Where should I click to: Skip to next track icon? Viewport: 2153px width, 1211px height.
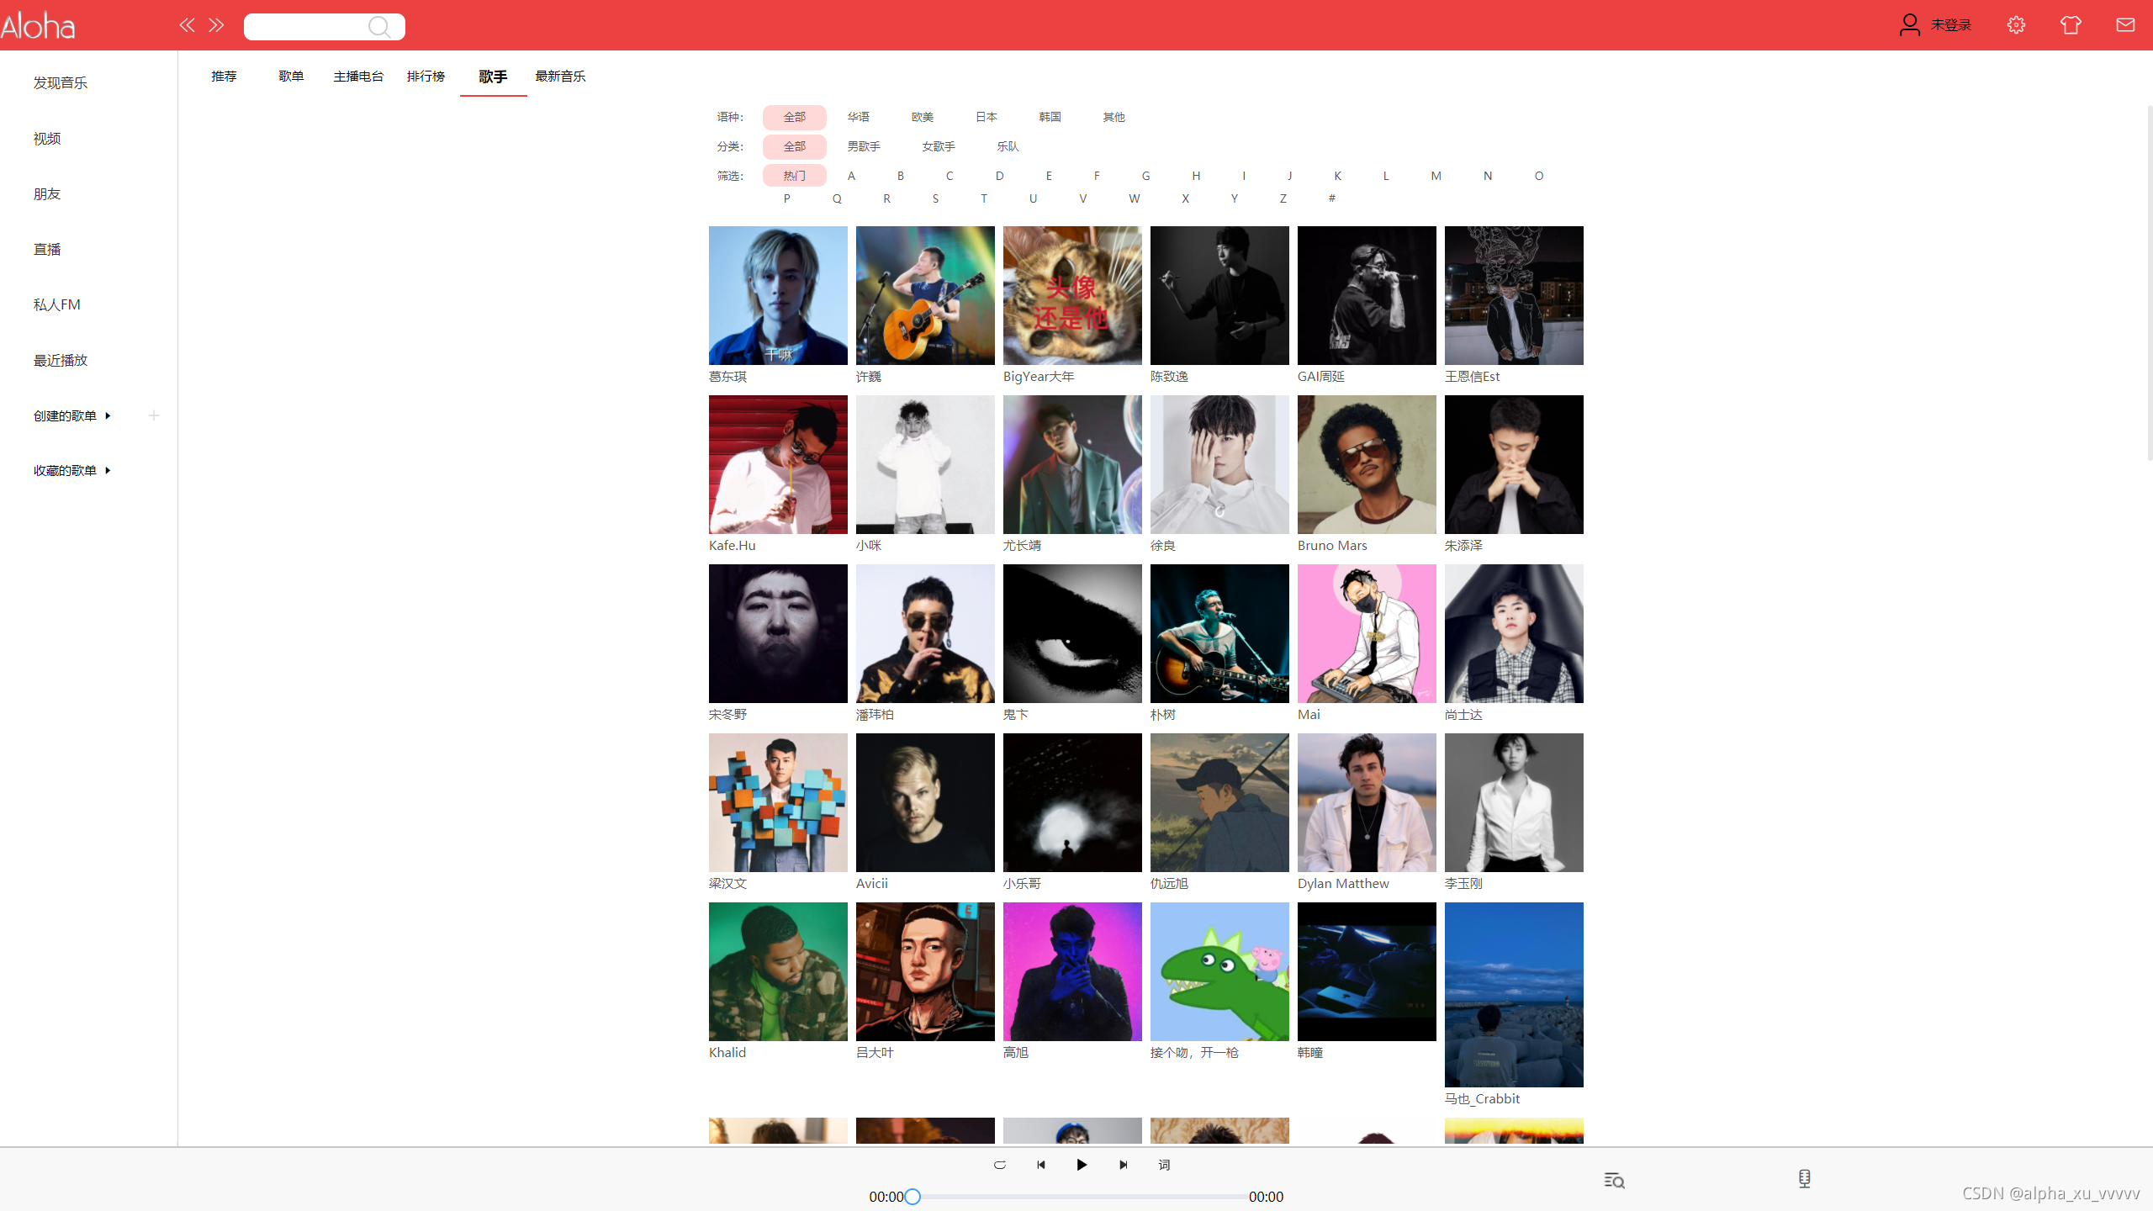[x=1123, y=1165]
